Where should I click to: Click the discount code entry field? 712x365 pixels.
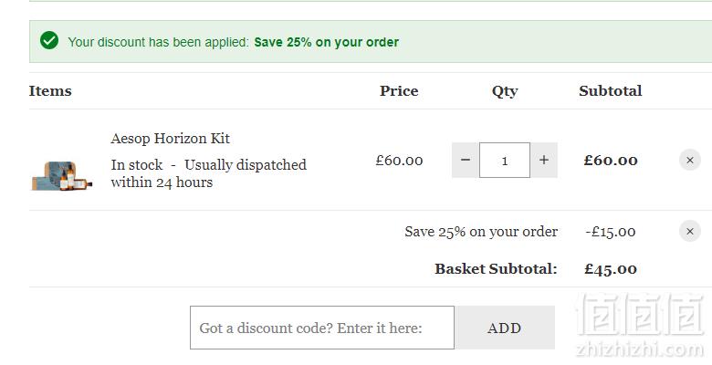pos(322,328)
